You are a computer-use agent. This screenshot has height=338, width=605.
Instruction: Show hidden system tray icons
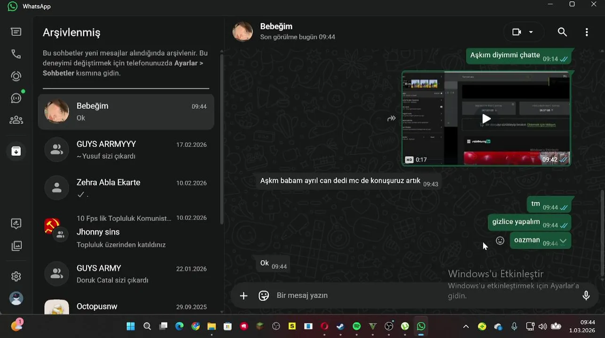(x=466, y=326)
